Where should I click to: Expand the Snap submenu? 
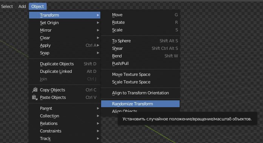(x=65, y=53)
